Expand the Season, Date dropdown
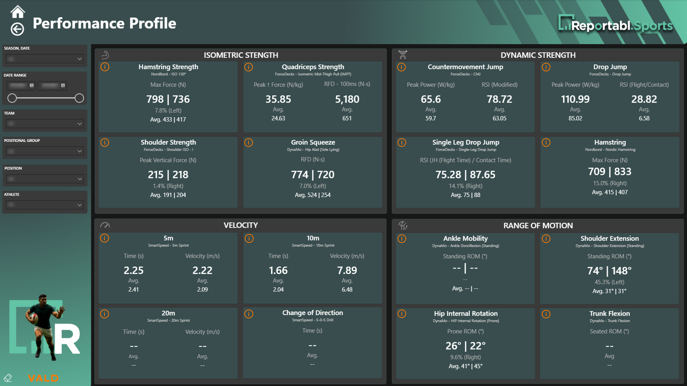687x386 pixels. click(x=45, y=59)
